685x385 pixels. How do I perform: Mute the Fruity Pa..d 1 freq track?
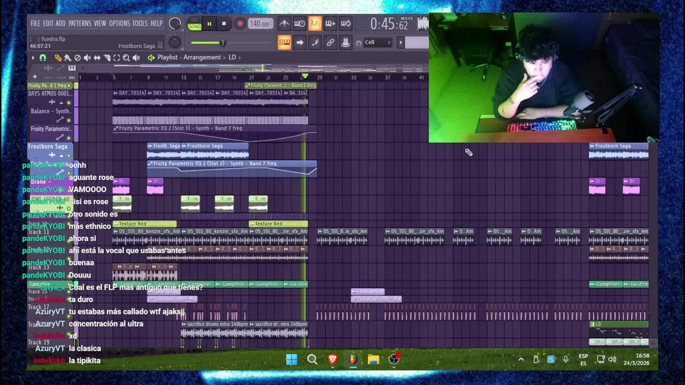pyautogui.click(x=68, y=86)
